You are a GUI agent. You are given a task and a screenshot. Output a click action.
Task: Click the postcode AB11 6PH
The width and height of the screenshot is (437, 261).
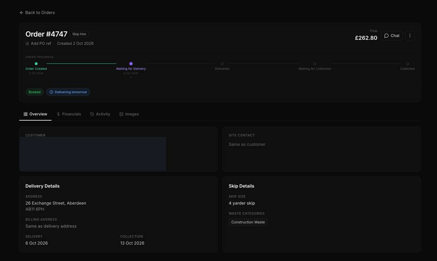point(35,209)
